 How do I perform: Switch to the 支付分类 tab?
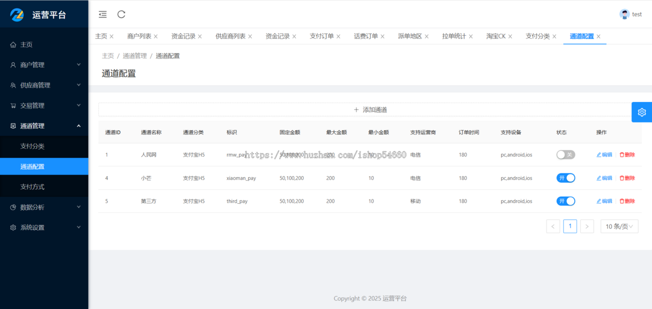(537, 36)
